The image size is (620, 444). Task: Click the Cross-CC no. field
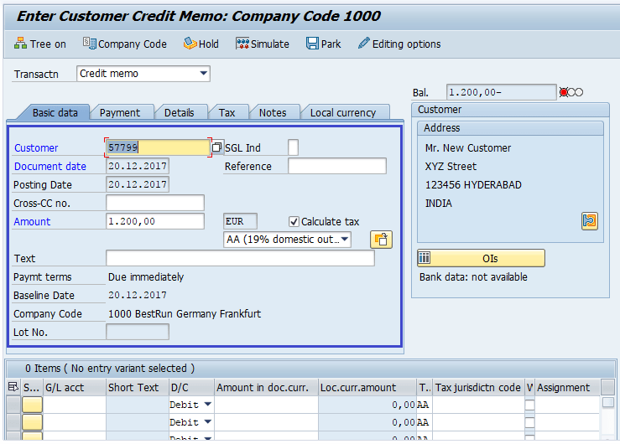[155, 203]
